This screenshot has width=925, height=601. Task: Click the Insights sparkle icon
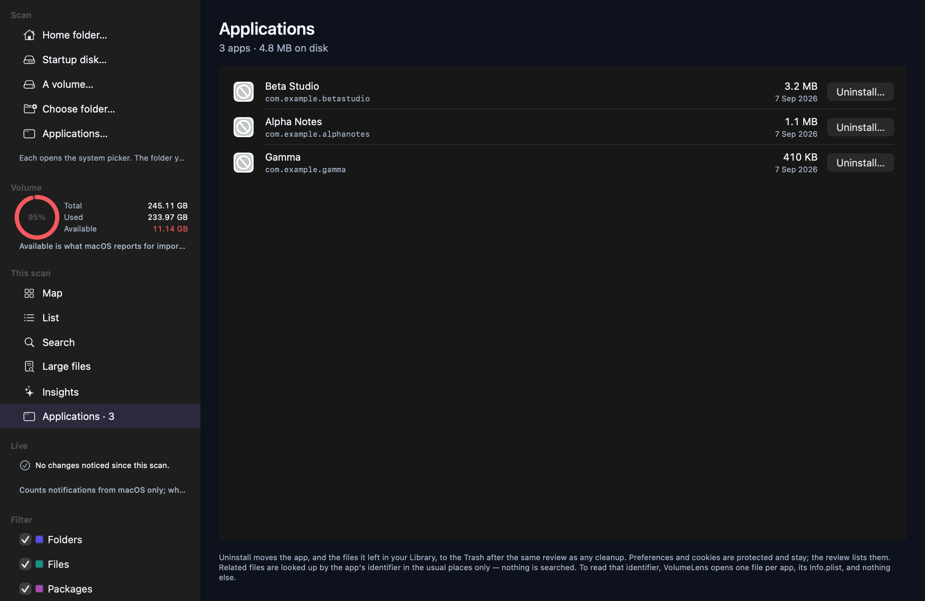pyautogui.click(x=29, y=391)
